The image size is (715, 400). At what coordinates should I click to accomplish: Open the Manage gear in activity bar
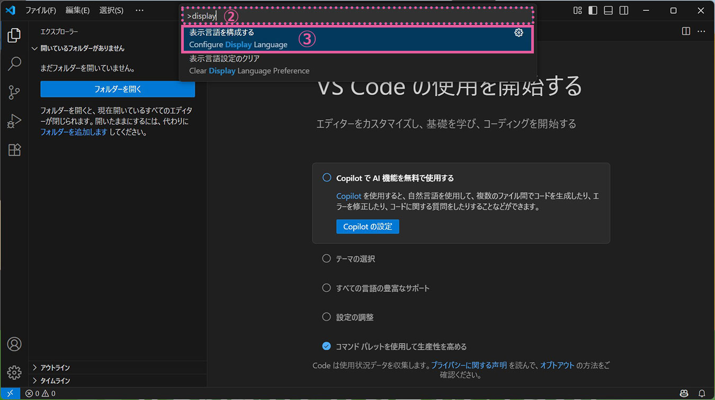(x=14, y=372)
